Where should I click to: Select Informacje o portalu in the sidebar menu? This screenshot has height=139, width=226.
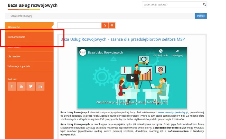(x=29, y=66)
